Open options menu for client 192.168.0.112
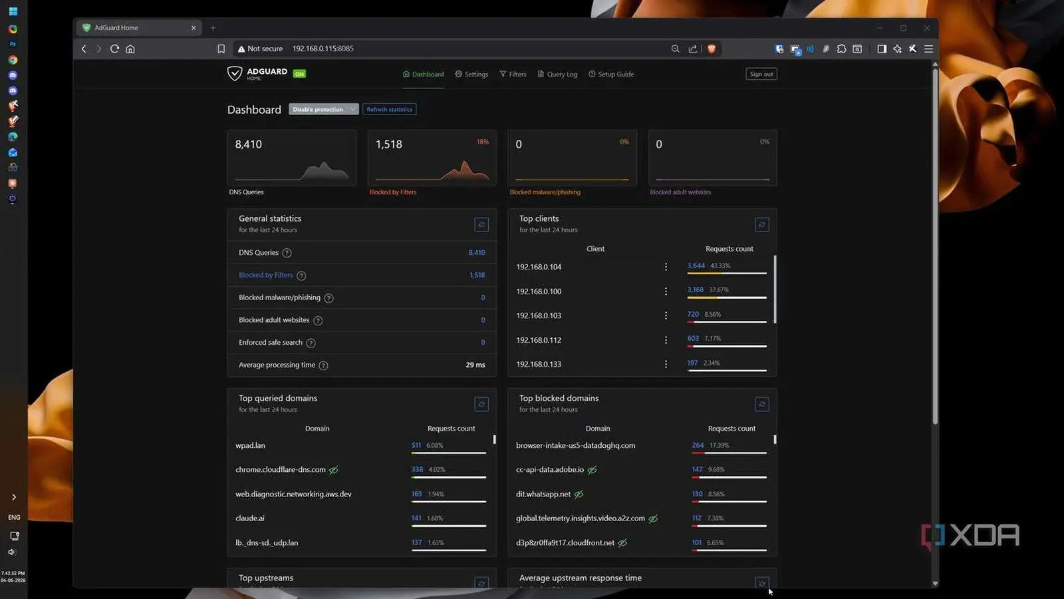This screenshot has width=1064, height=599. point(666,340)
